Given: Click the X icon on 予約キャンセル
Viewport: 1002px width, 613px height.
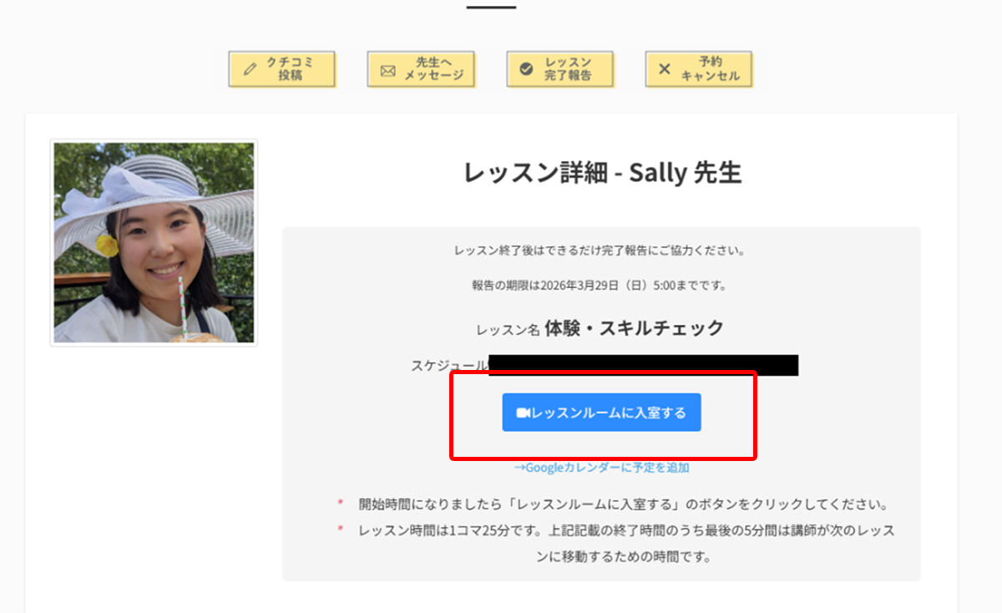Looking at the screenshot, I should click(665, 69).
